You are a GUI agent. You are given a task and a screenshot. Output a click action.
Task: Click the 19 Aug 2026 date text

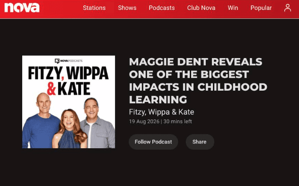[144, 121]
